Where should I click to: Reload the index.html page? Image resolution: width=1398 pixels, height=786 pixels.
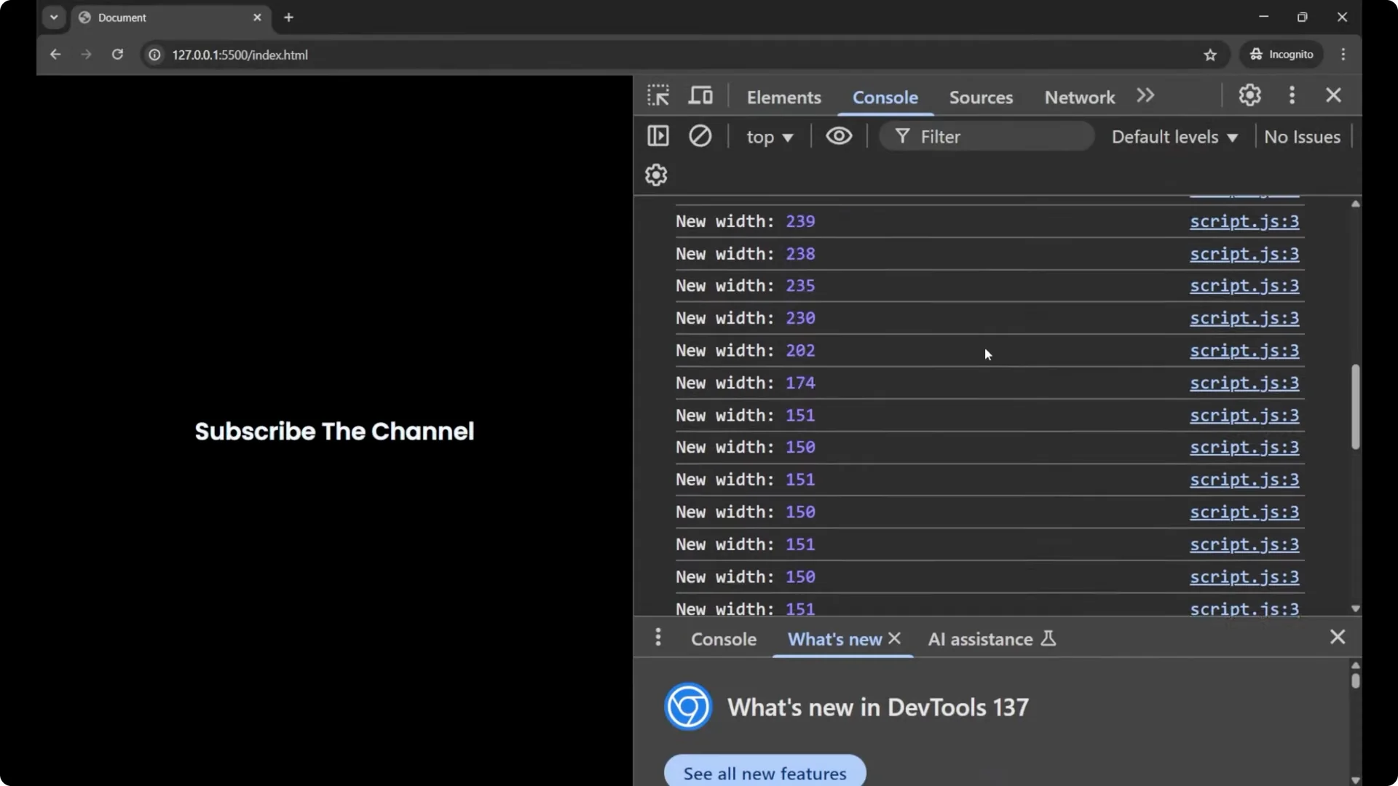coord(117,55)
